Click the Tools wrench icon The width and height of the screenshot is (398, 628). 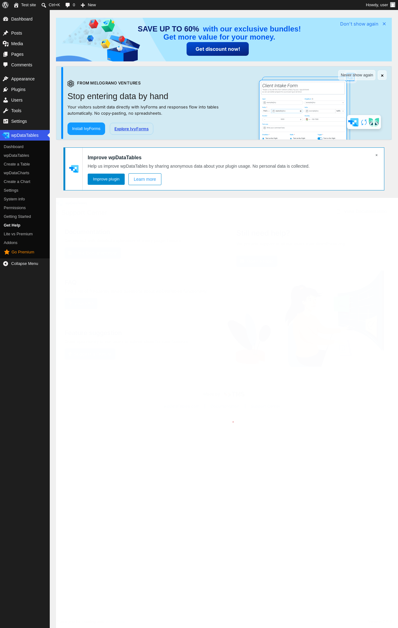point(6,111)
